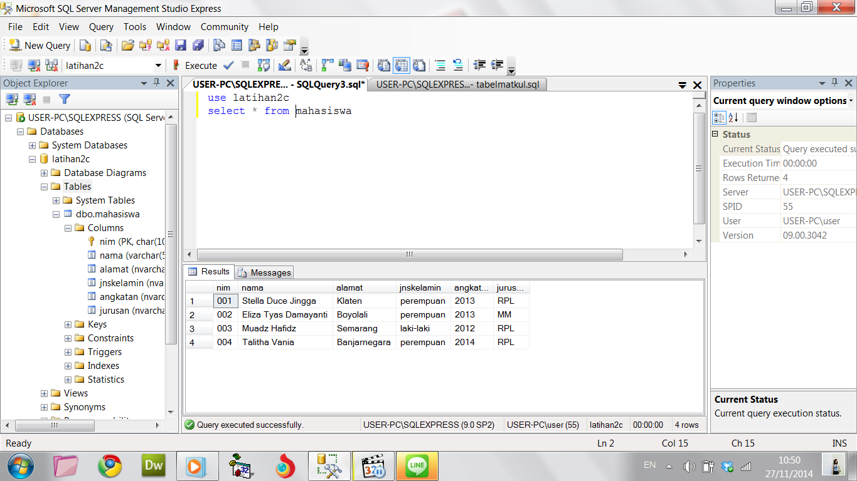Select Results to Text mode
The width and height of the screenshot is (857, 481).
pos(383,65)
